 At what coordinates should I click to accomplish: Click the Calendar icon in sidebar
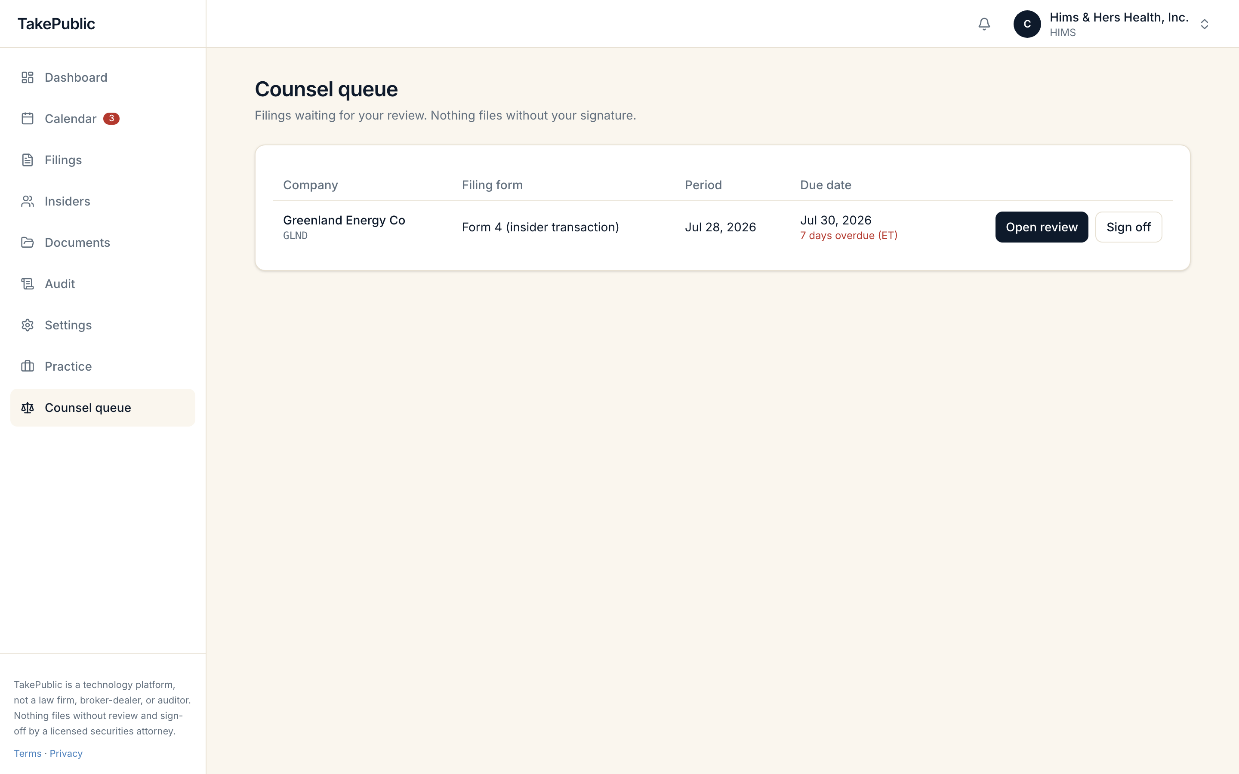[28, 119]
